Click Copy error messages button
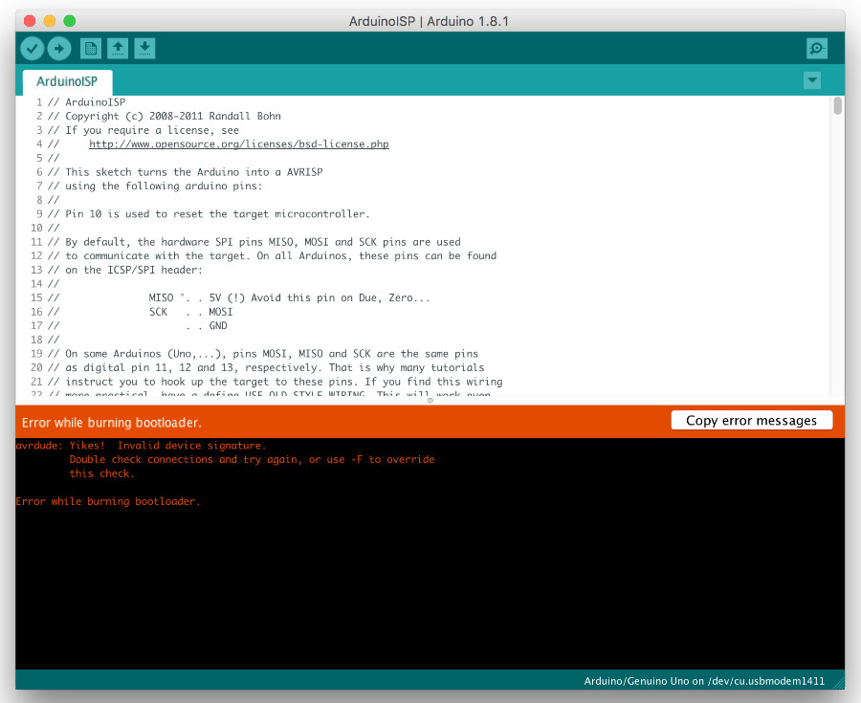 tap(751, 421)
